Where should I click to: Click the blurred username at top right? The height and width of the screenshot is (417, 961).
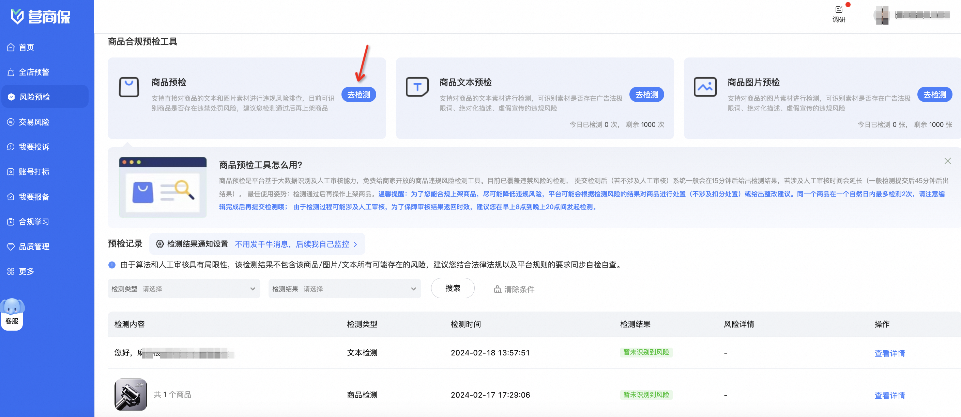[922, 15]
